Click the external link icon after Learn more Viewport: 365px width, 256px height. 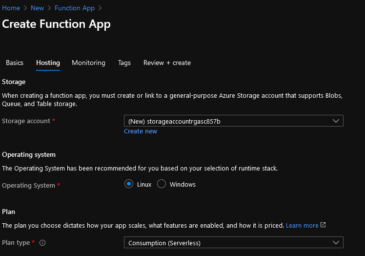pyautogui.click(x=323, y=225)
